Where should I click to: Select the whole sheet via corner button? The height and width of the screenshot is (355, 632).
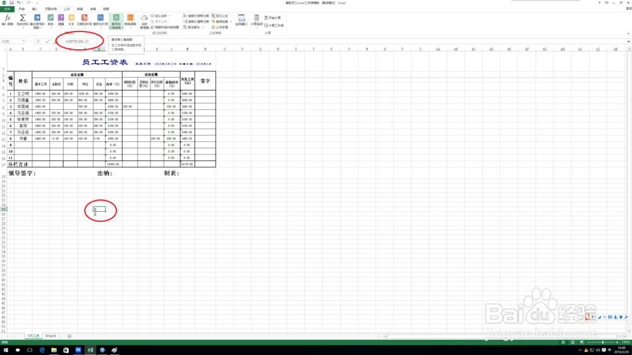pos(4,49)
